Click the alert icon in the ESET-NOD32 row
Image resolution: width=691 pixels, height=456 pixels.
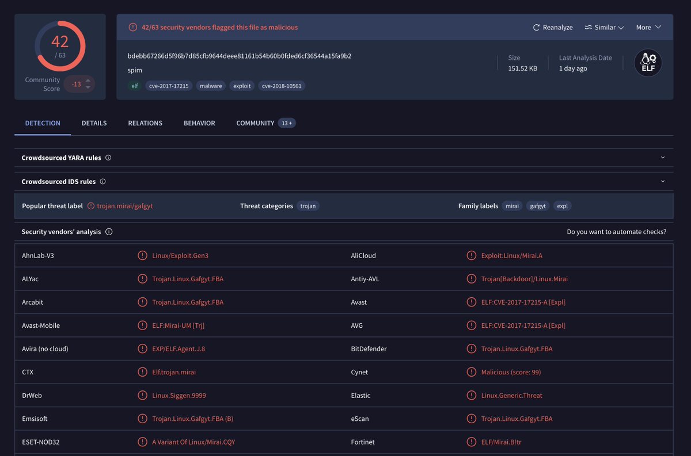(142, 442)
